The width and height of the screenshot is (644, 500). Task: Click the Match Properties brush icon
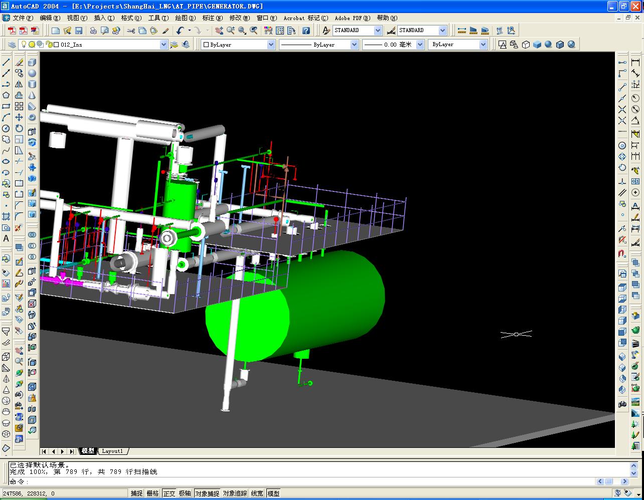pos(166,31)
